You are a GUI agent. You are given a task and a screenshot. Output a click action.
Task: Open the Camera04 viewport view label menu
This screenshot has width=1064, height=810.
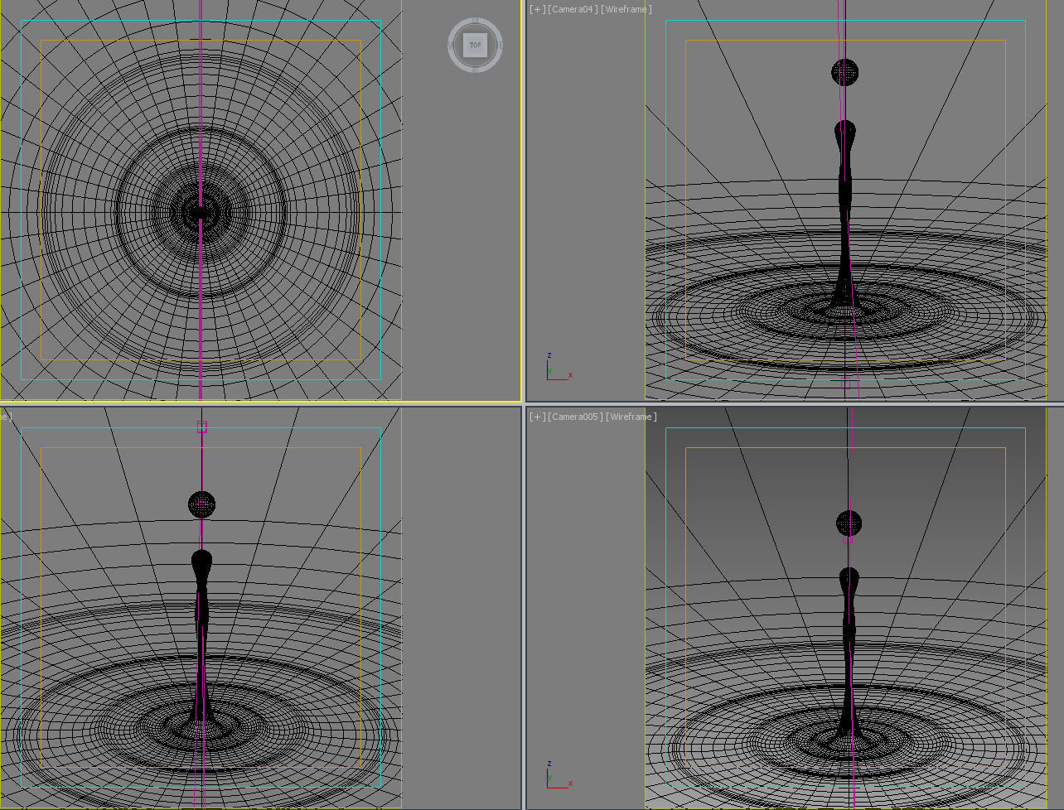click(x=573, y=9)
